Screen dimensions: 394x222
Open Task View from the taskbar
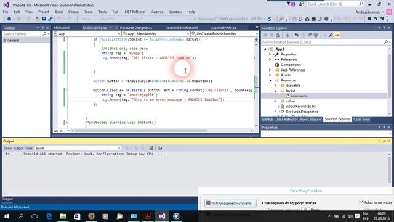[34, 216]
